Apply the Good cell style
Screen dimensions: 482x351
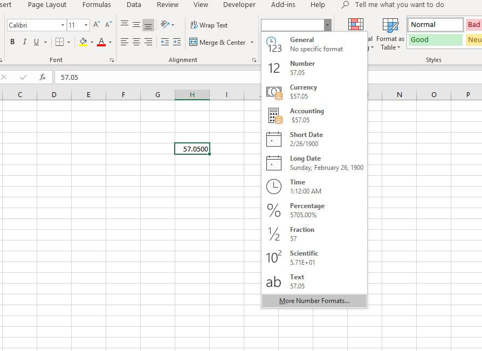click(434, 39)
